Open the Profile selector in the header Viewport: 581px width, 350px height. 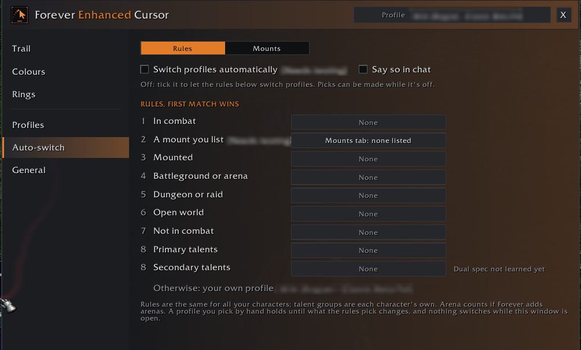[x=452, y=15]
